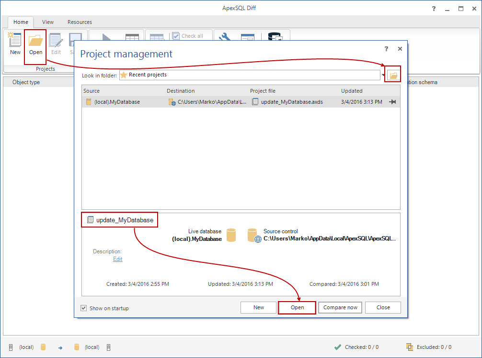Pin the update_MyDatabase recent project
This screenshot has width=482, height=358.
(392, 102)
